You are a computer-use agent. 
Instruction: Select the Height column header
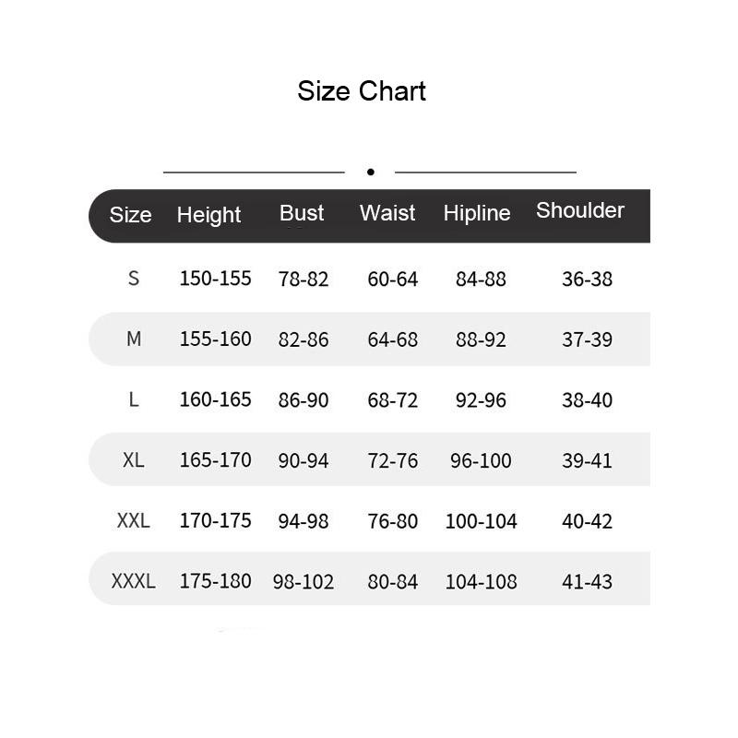(x=208, y=215)
